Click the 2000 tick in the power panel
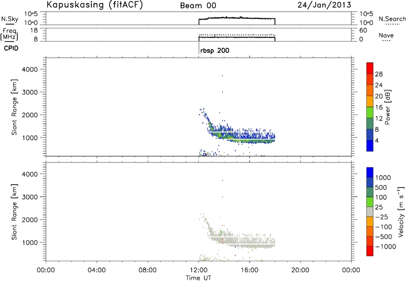Viewport: 406px width, 281px height. coord(30,115)
